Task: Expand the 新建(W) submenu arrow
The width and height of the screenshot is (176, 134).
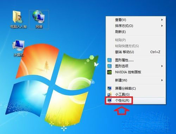Action: tap(162, 80)
